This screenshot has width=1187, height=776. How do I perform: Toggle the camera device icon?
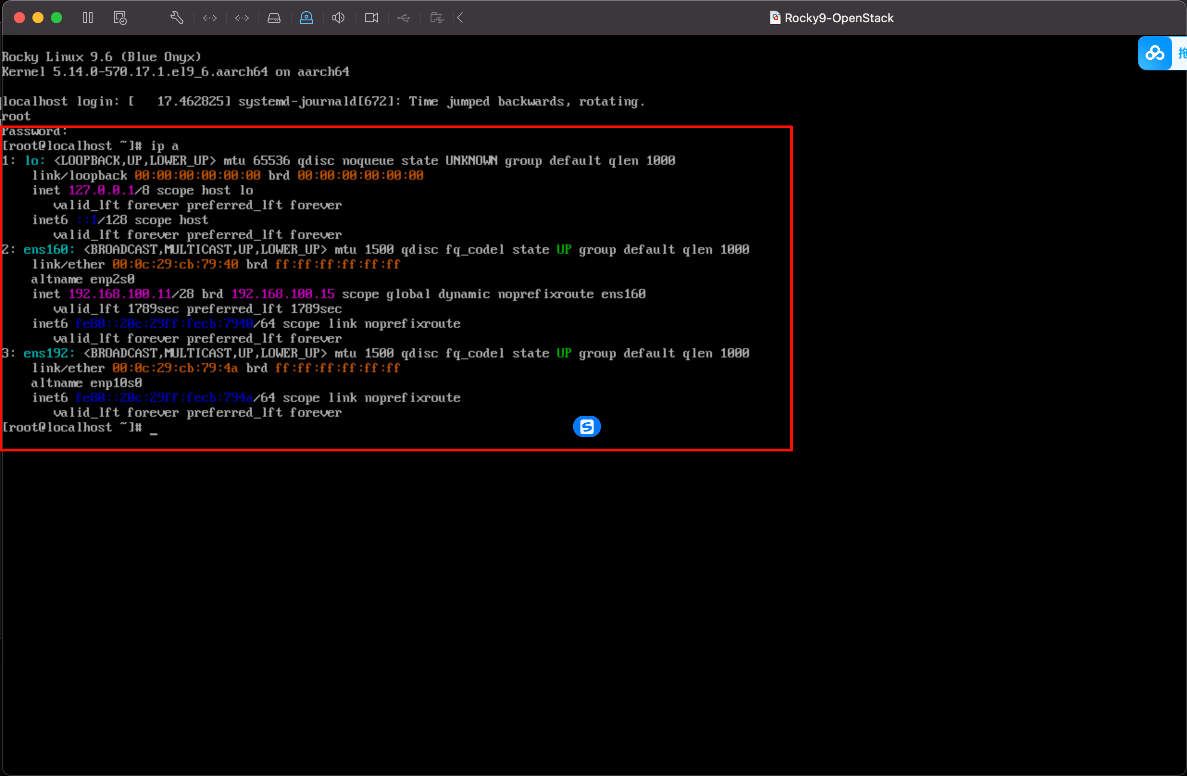point(371,18)
